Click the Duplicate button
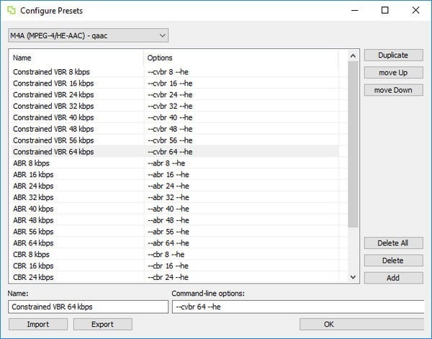432x339 pixels. [393, 55]
